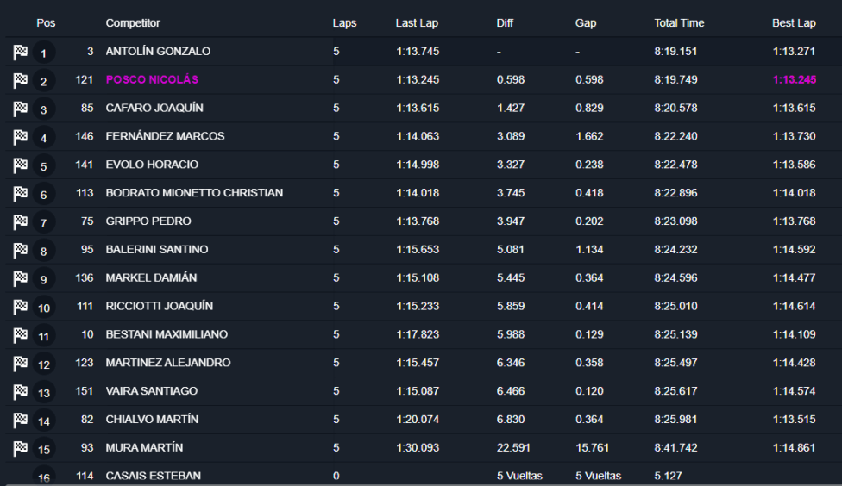Open competitor BODRATO MIONETTO CHRISTIAN
This screenshot has height=486, width=842.
point(194,193)
